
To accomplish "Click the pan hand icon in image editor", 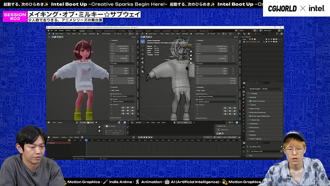I will 99,130.
